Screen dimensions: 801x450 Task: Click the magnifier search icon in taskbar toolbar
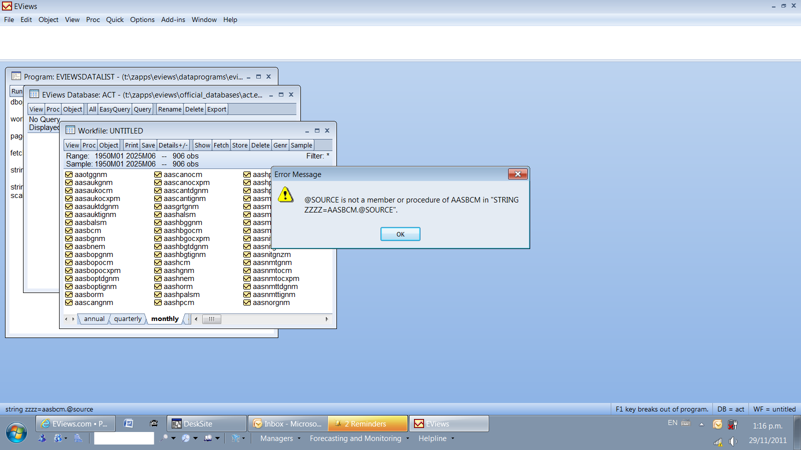pyautogui.click(x=164, y=438)
